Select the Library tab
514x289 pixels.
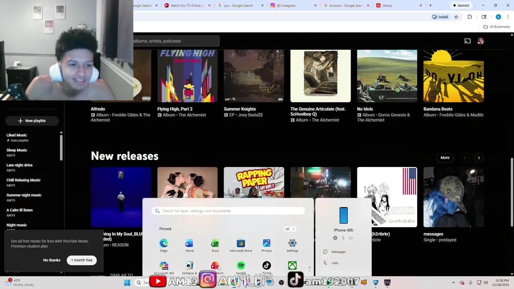(x=399, y=6)
